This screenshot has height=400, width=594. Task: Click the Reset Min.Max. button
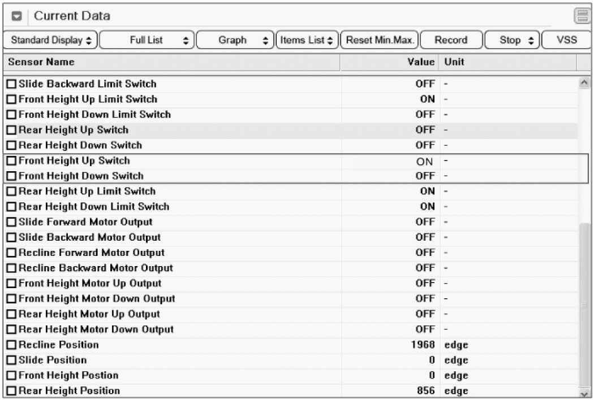pyautogui.click(x=380, y=40)
